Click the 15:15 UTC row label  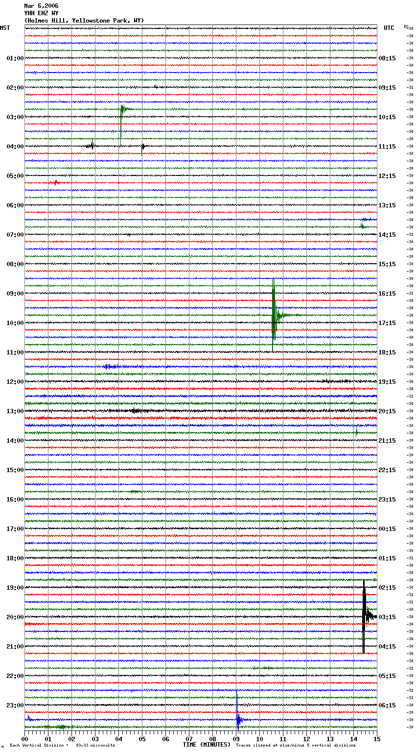pyautogui.click(x=387, y=264)
